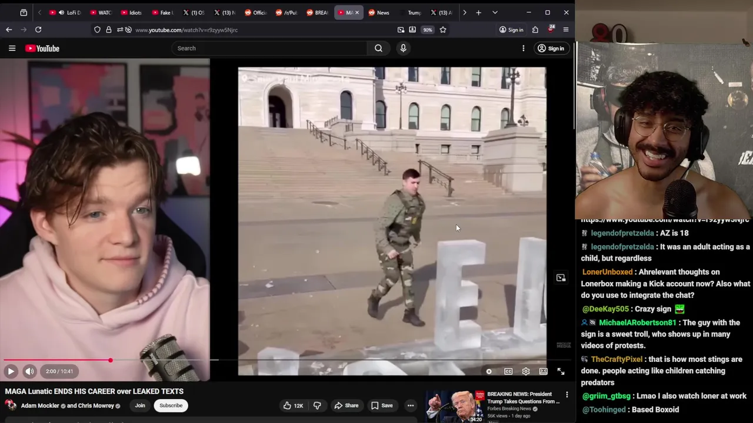Viewport: 753px width, 423px height.
Task: Click the blocked autoplay icon in the address bar
Action: (128, 29)
